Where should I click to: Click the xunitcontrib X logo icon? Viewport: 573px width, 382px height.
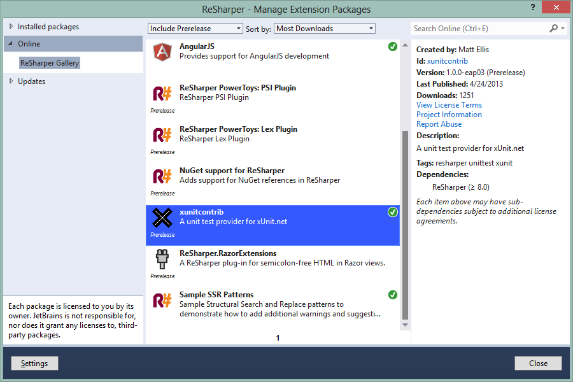[x=162, y=218]
